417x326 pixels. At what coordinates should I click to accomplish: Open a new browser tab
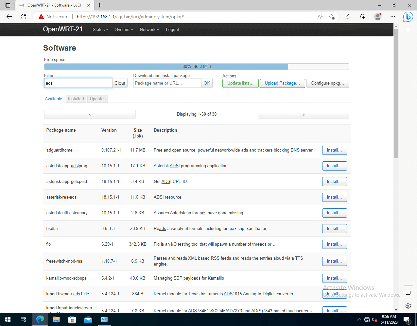[x=100, y=5]
